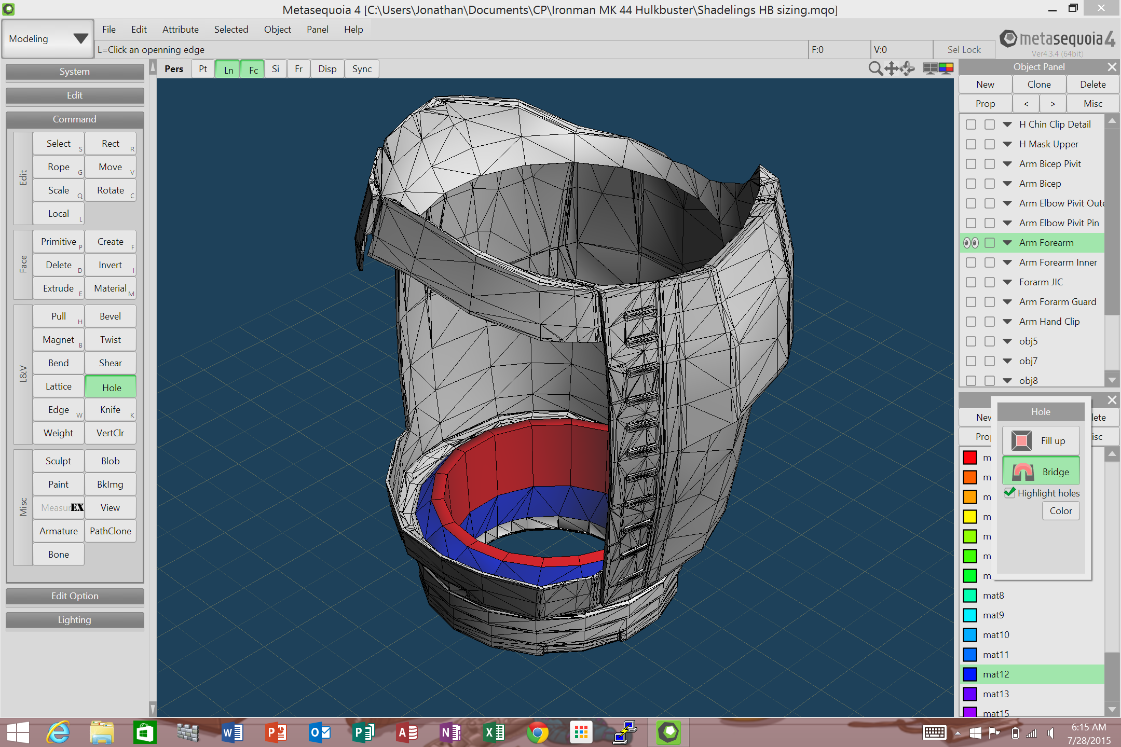Collapse Arm Forarm Guard triangle

(1007, 302)
